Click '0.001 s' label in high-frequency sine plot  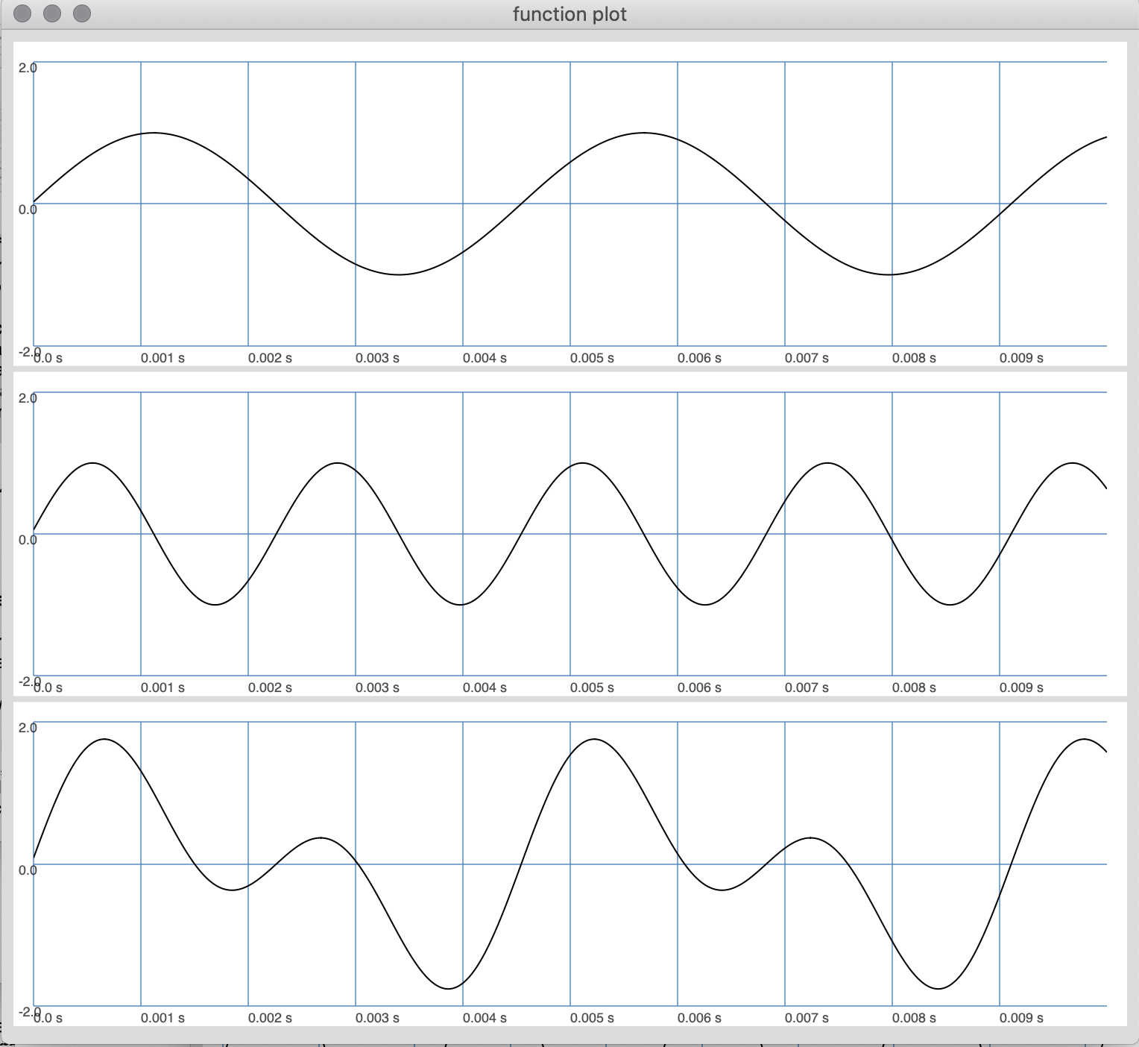(x=163, y=688)
